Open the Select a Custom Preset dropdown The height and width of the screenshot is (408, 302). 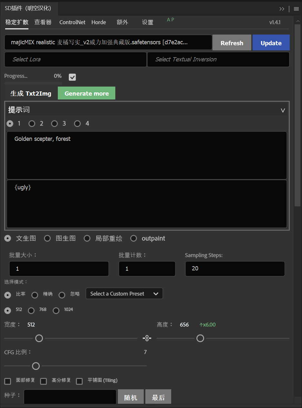124,293
